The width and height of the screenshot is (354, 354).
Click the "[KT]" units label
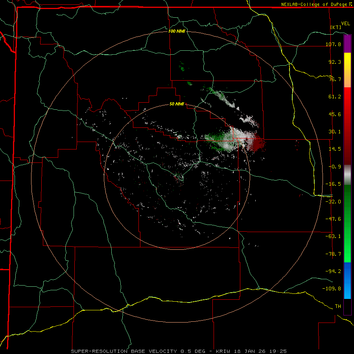336,27
